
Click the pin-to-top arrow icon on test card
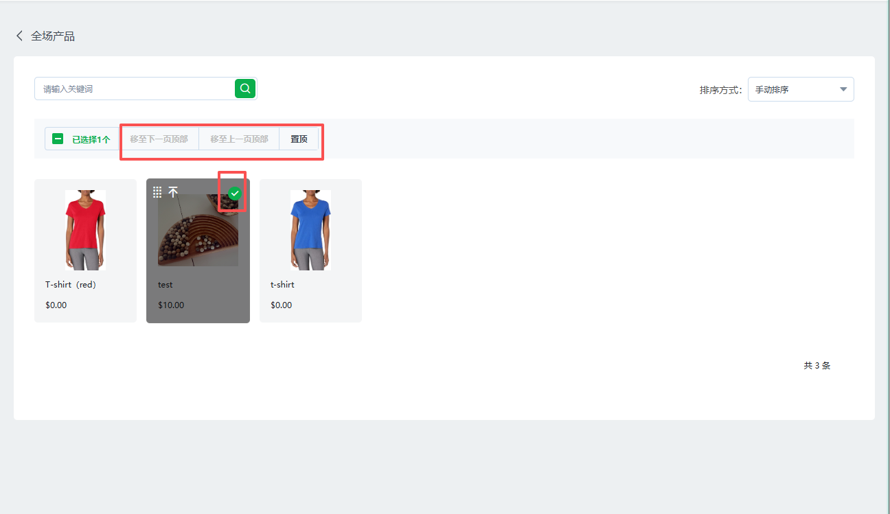(x=173, y=192)
